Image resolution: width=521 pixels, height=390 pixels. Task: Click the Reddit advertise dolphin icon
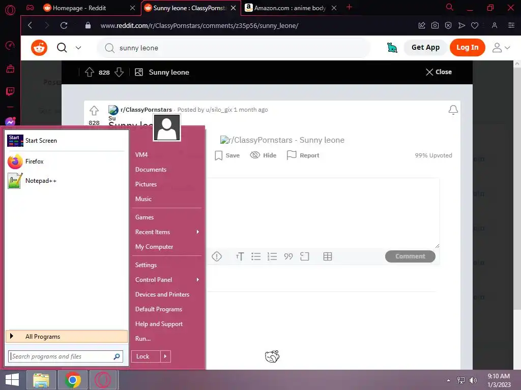click(392, 48)
